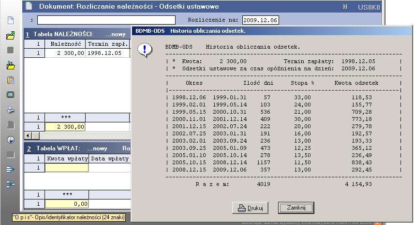Click the Zamknij button to close dialog
The height and width of the screenshot is (225, 414).
tap(296, 208)
